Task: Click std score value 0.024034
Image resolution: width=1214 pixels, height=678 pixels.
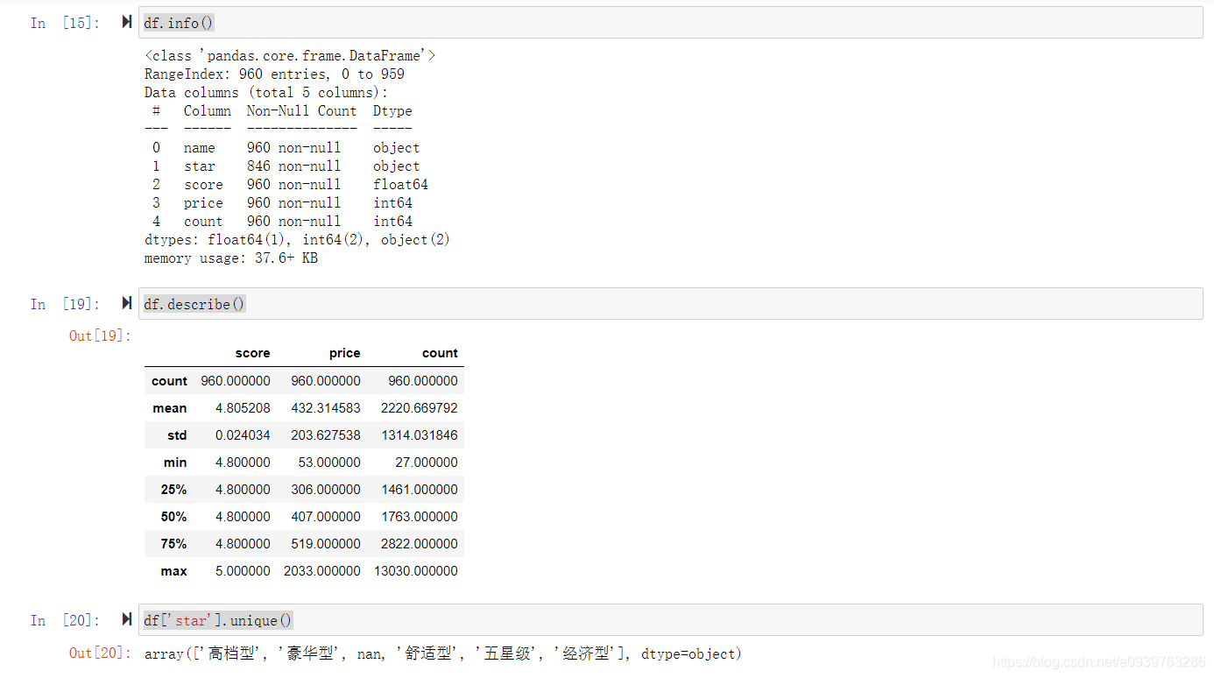Action: pyautogui.click(x=243, y=435)
